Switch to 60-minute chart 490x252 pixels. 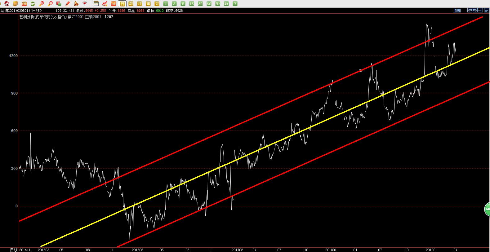pyautogui.click(x=209, y=4)
